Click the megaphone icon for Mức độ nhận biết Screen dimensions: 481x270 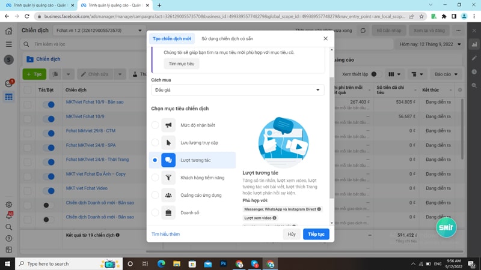(x=168, y=125)
